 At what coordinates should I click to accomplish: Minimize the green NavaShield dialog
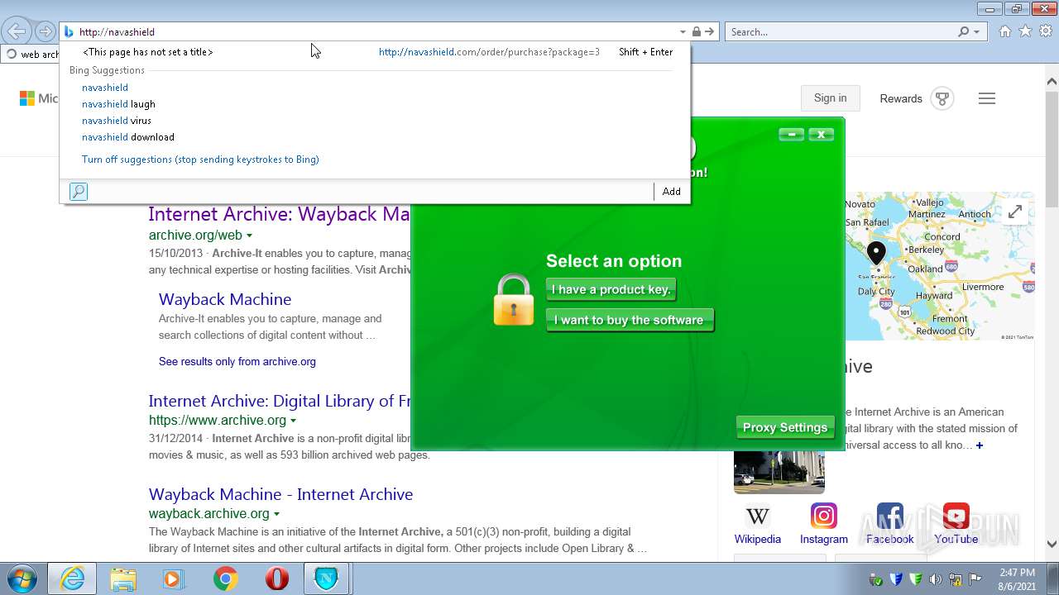(x=792, y=135)
